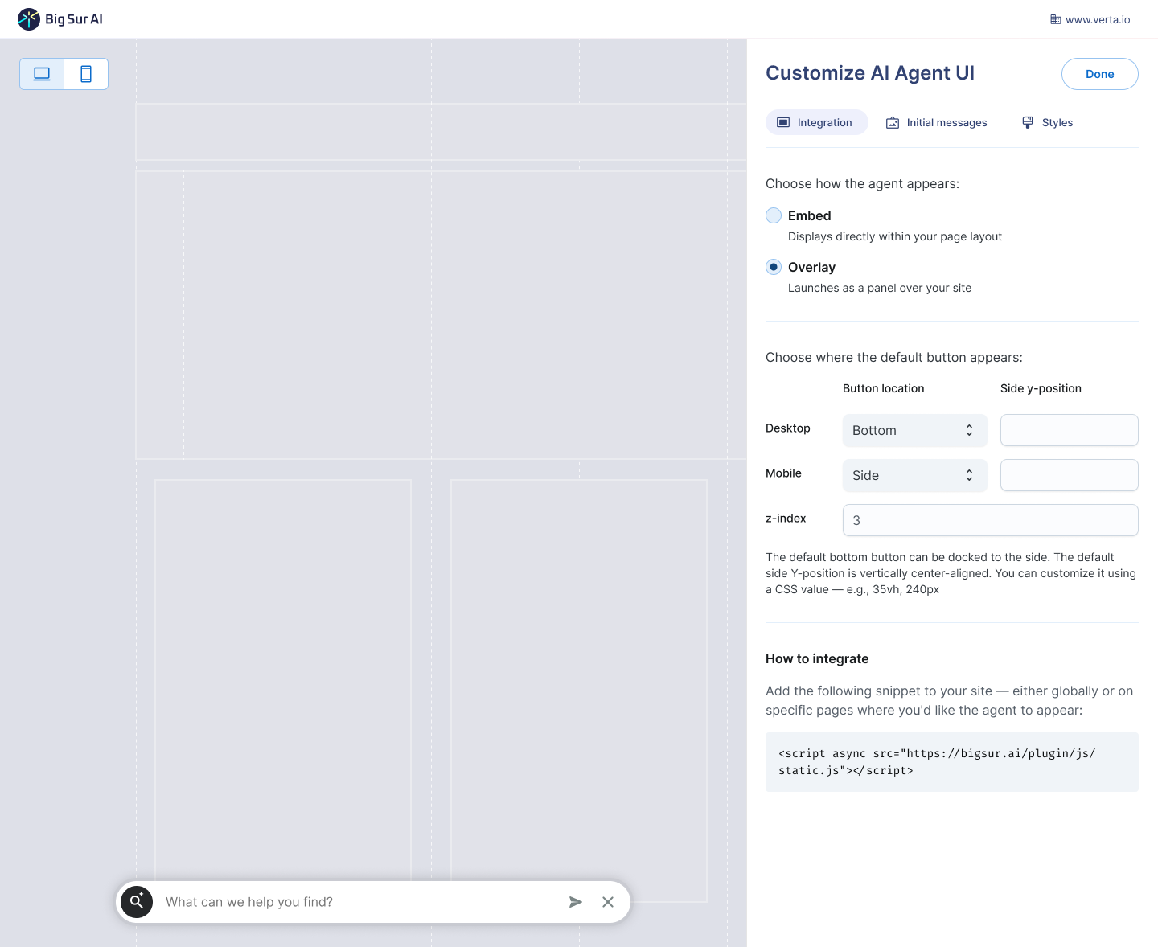Click the 'What can we help you find?' field
Screen dimensions: 1158x947
point(354,902)
